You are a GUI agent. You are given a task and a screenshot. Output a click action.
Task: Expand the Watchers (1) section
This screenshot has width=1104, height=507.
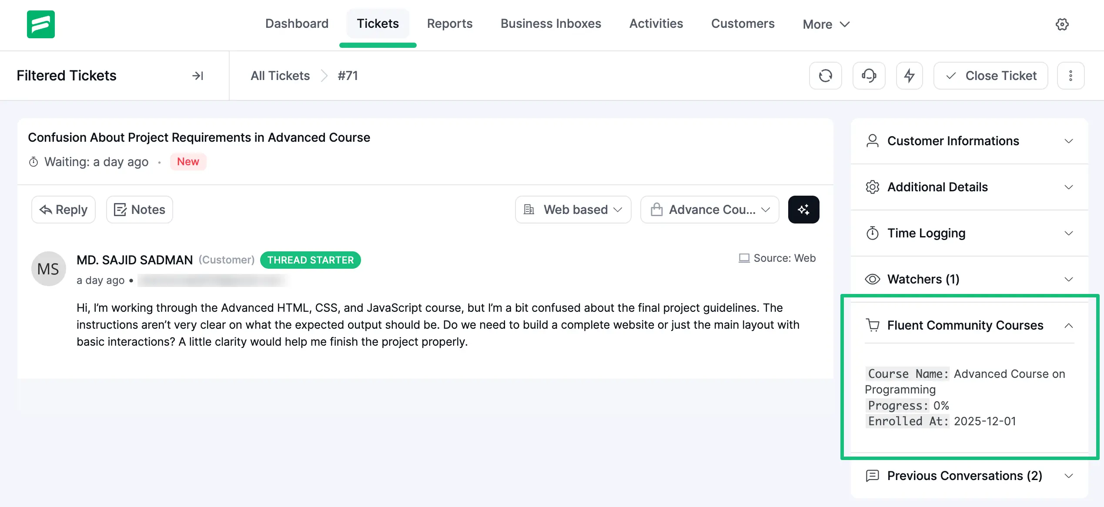969,279
